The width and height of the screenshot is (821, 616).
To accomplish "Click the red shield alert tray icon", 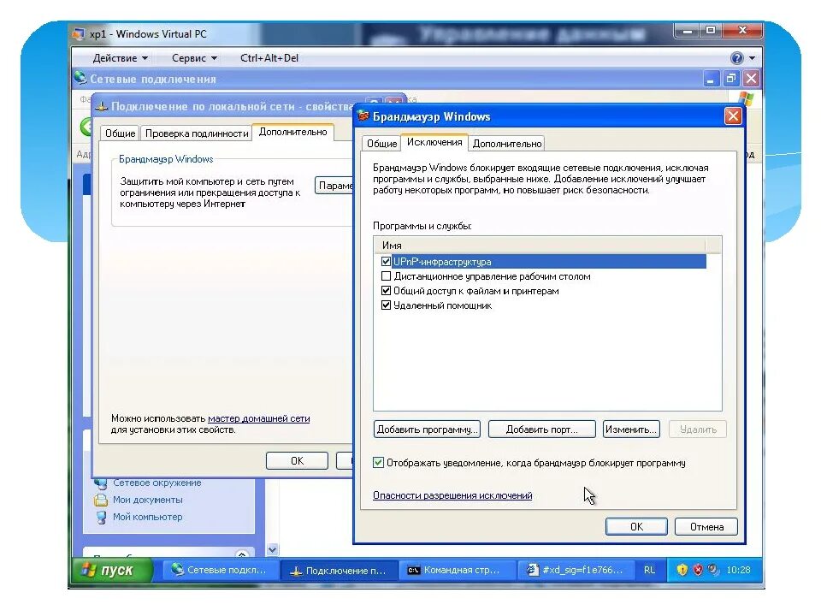I will (x=698, y=570).
